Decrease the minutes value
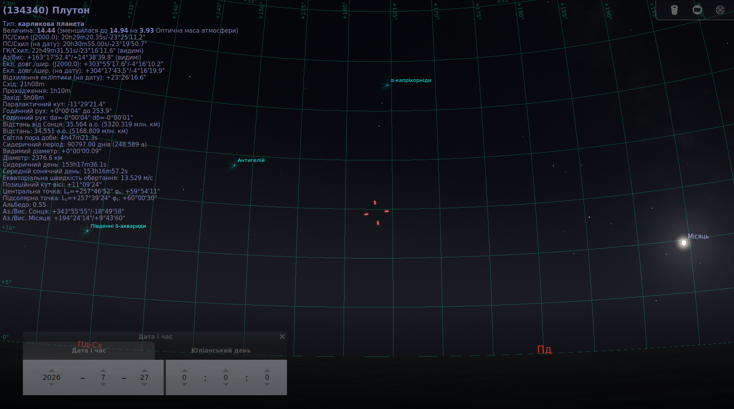The height and width of the screenshot is (409, 734). click(x=226, y=385)
